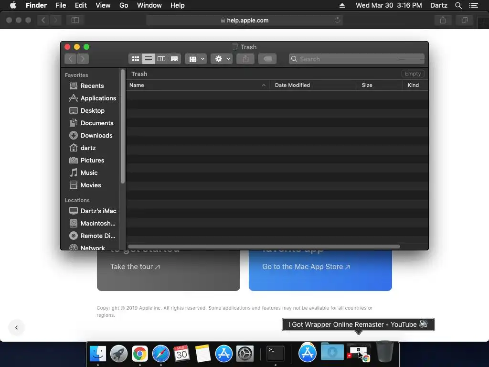Click the Finder Share toolbar button
The height and width of the screenshot is (367, 489).
[245, 59]
